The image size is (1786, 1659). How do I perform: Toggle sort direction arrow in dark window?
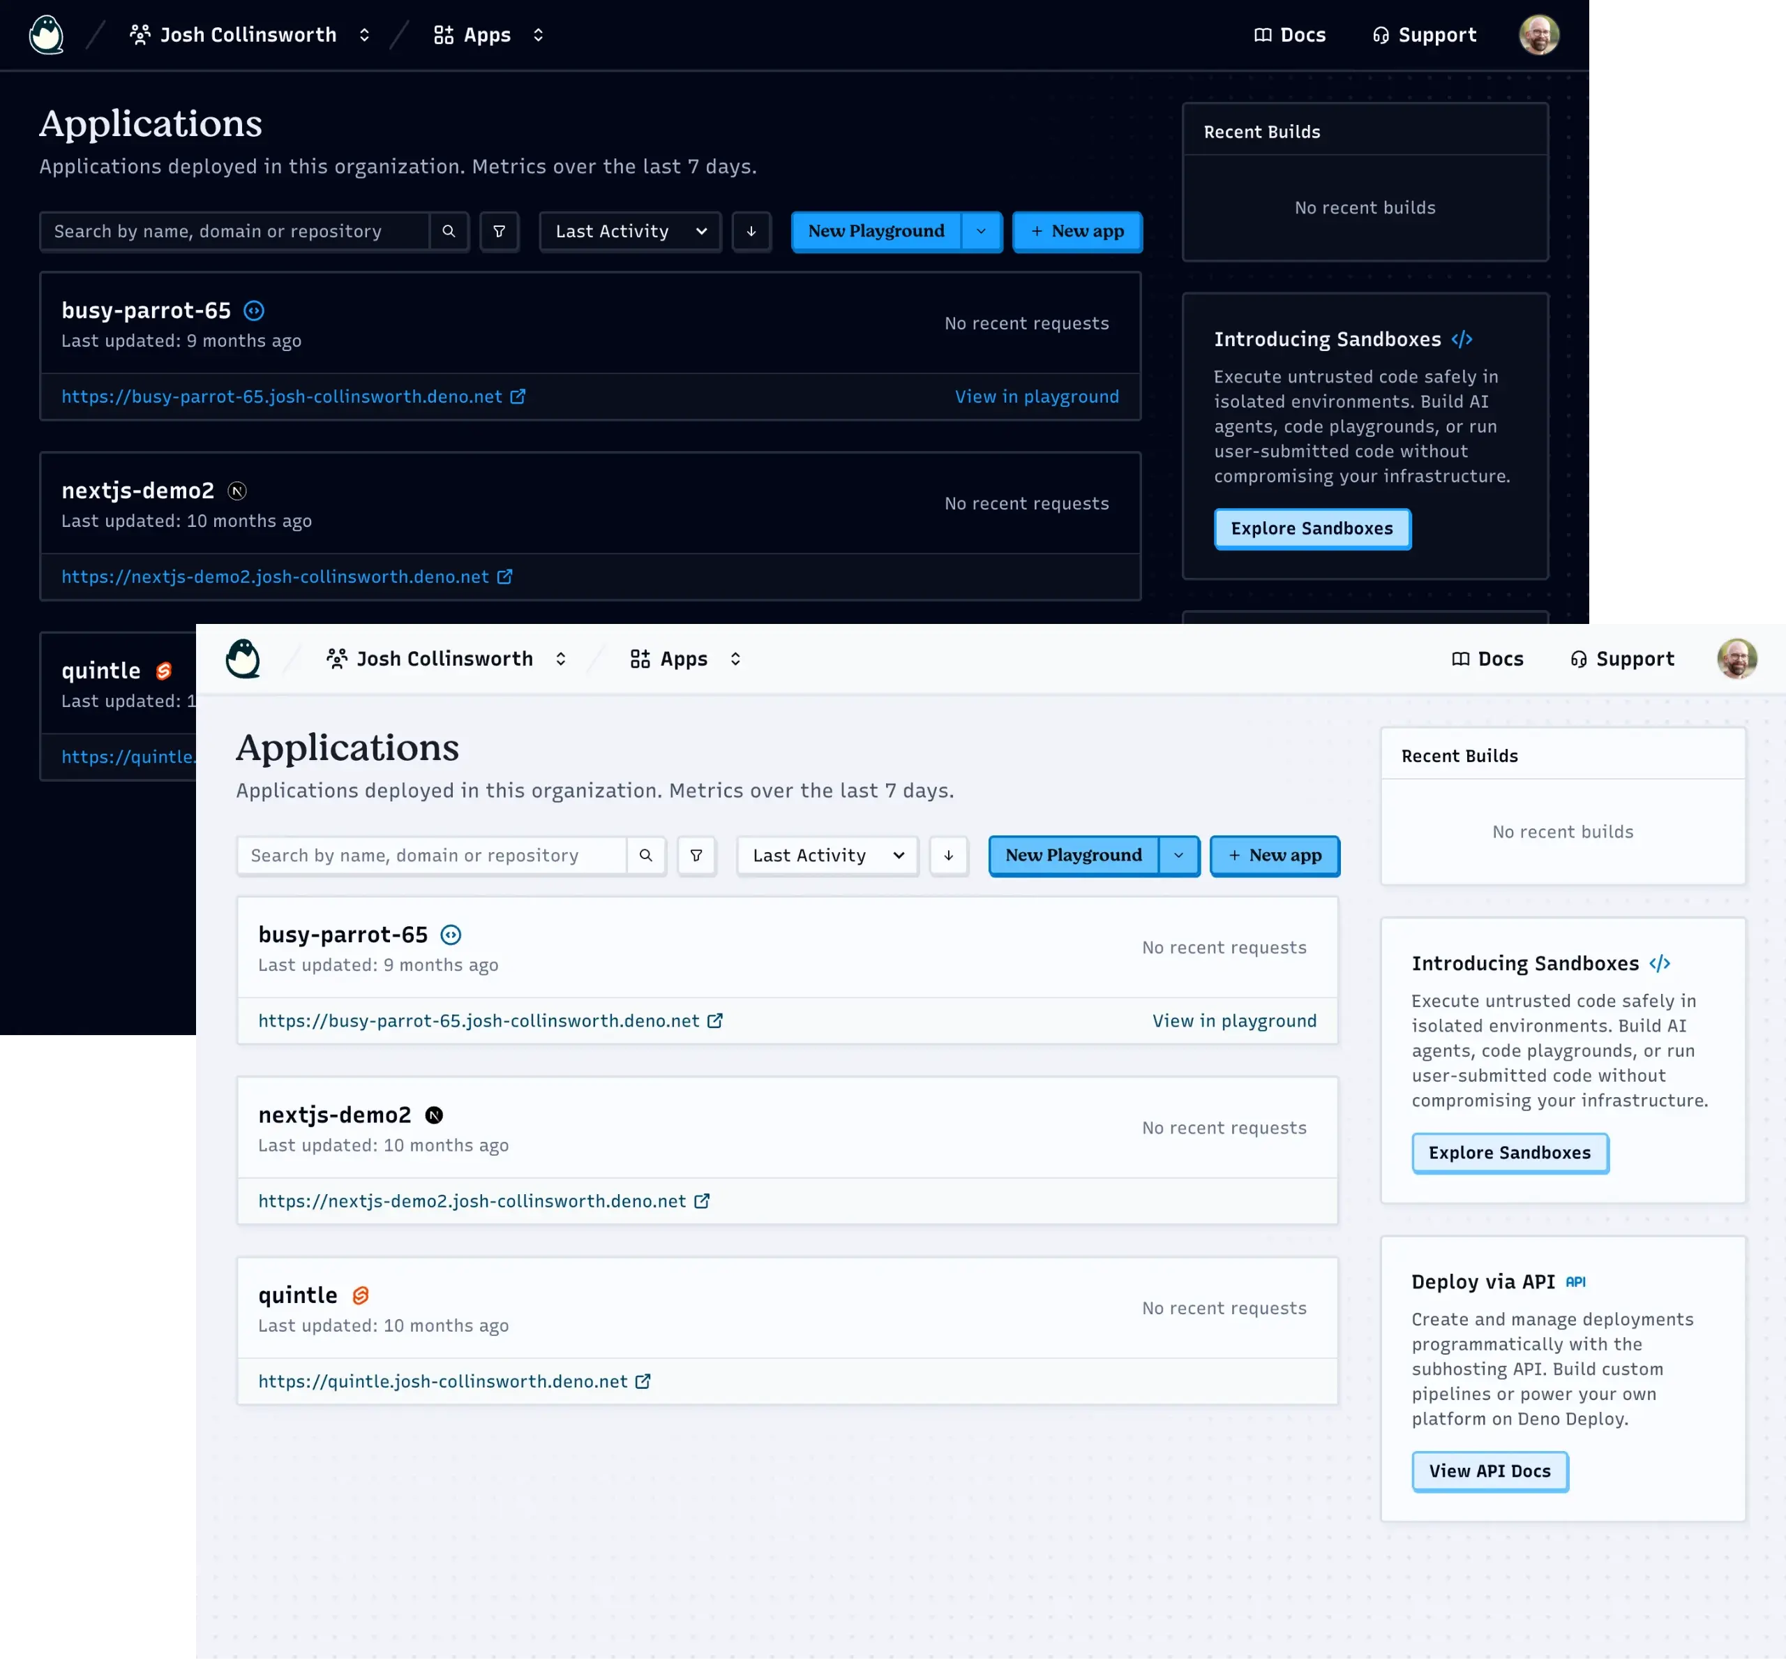tap(751, 232)
